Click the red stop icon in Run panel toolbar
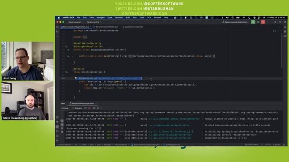 (x=89, y=108)
